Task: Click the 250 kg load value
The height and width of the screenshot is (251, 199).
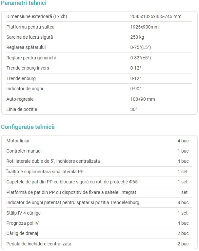Action: (137, 37)
